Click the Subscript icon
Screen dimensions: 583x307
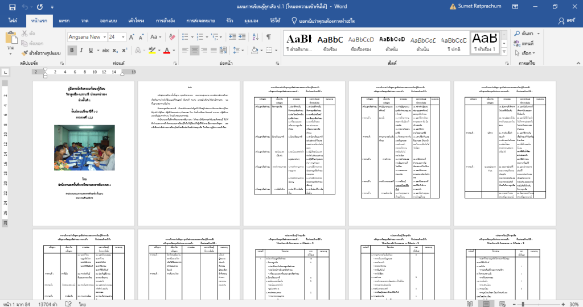pos(115,50)
